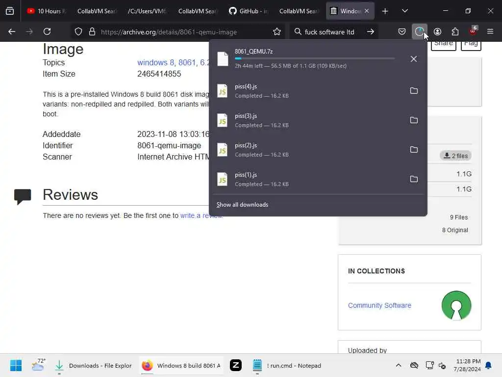Click the Reviews speech bubble icon
Image resolution: width=502 pixels, height=377 pixels.
coord(23,196)
